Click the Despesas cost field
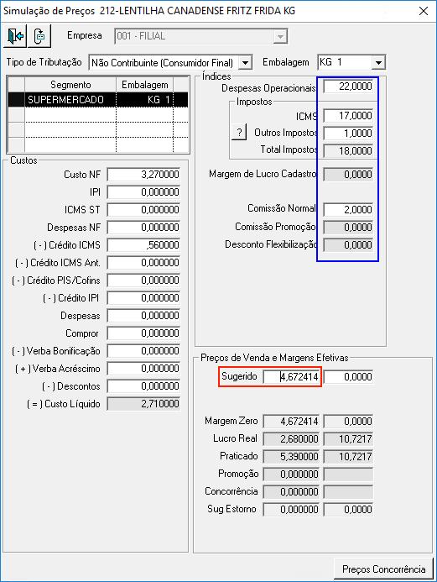The height and width of the screenshot is (582, 437). point(143,316)
